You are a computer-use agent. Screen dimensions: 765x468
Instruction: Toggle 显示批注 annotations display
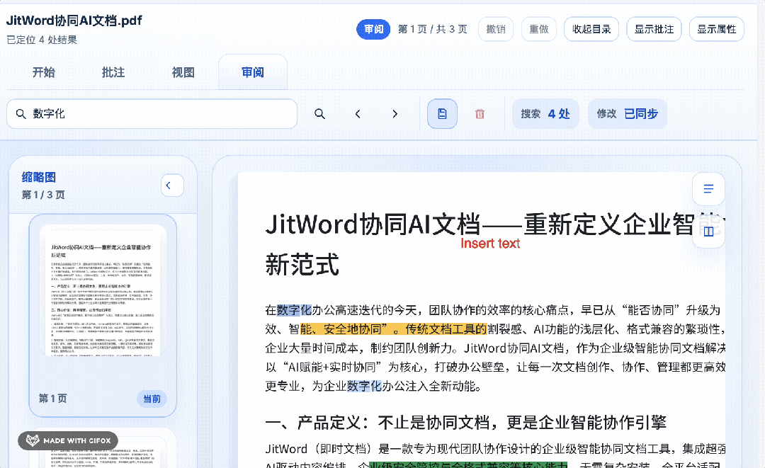pos(654,29)
